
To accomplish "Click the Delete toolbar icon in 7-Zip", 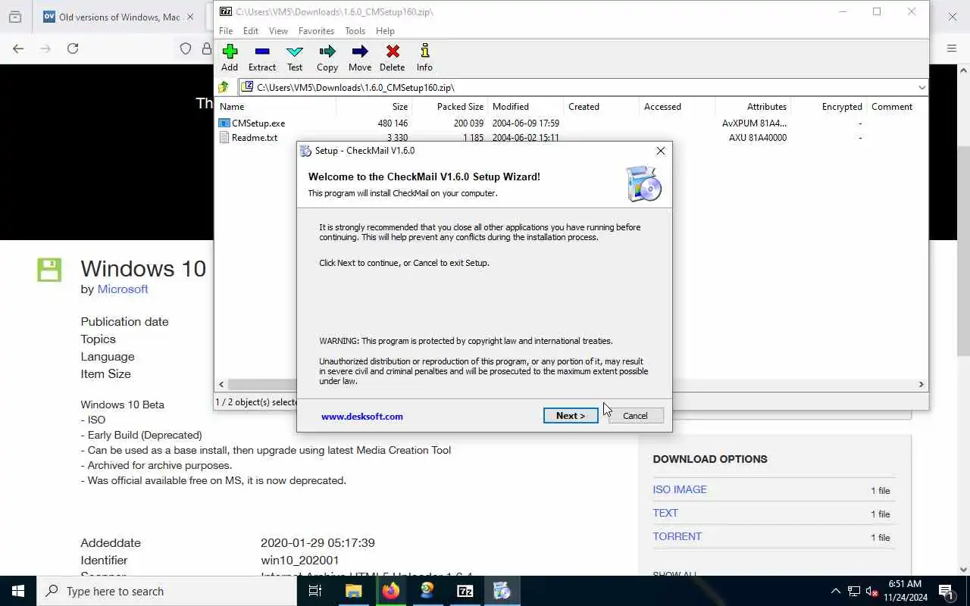I will [393, 58].
